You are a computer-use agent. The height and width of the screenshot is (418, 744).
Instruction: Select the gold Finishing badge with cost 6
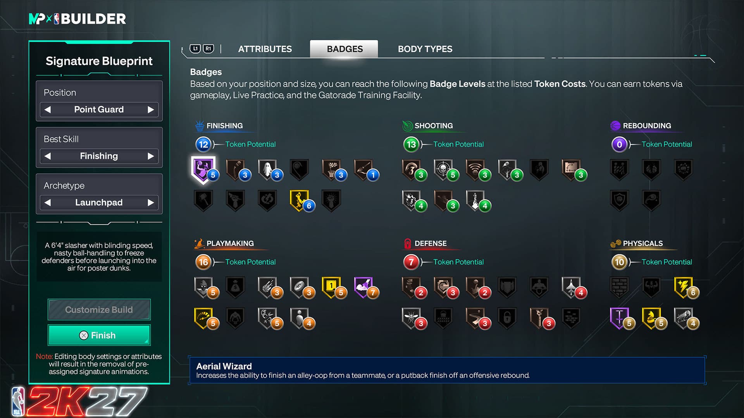[300, 200]
